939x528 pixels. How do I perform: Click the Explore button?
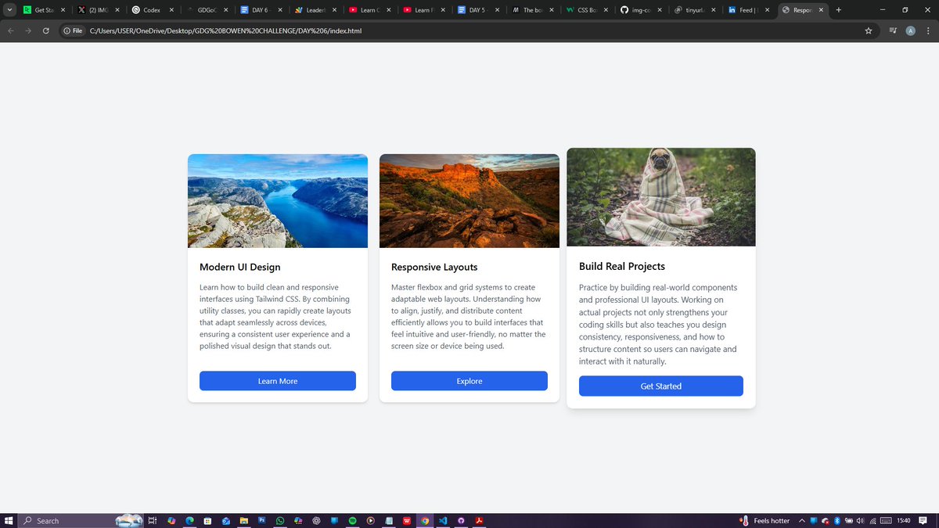coord(469,381)
